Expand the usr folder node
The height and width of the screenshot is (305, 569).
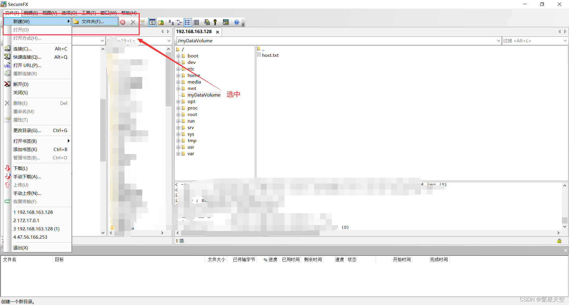178,147
